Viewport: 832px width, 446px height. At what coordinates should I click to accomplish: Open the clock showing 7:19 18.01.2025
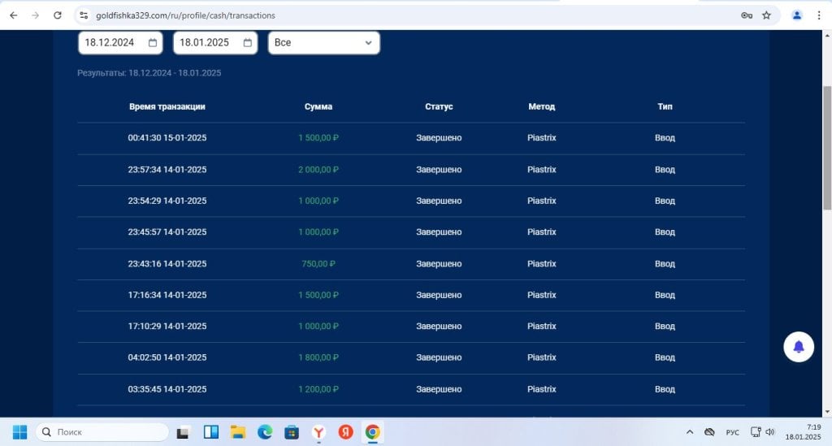pos(803,432)
